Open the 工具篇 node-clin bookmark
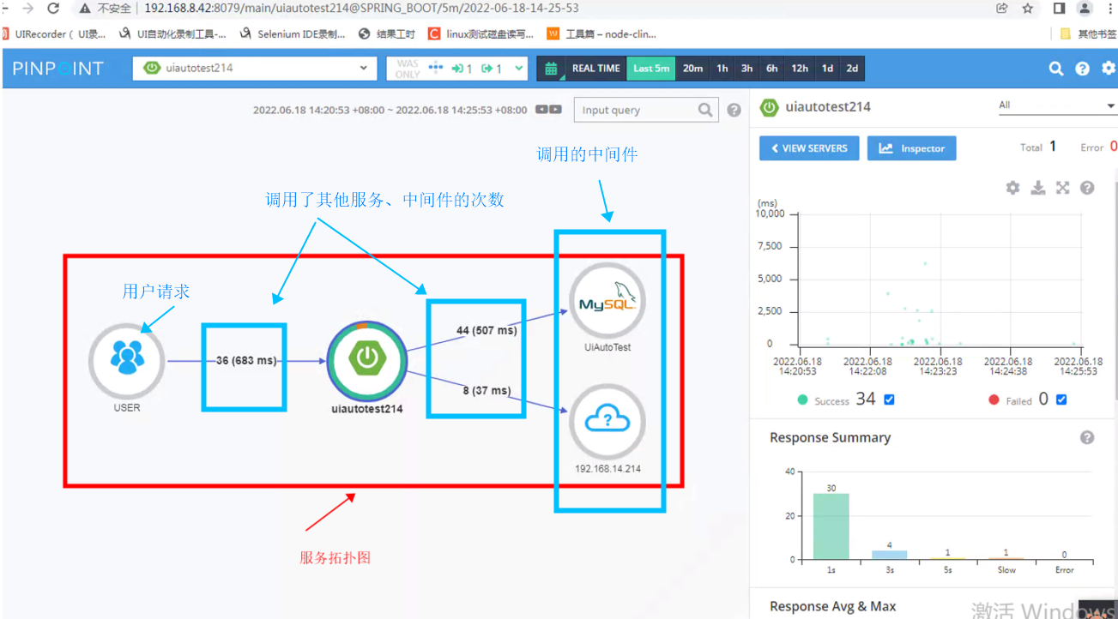The width and height of the screenshot is (1118, 619). pos(601,34)
